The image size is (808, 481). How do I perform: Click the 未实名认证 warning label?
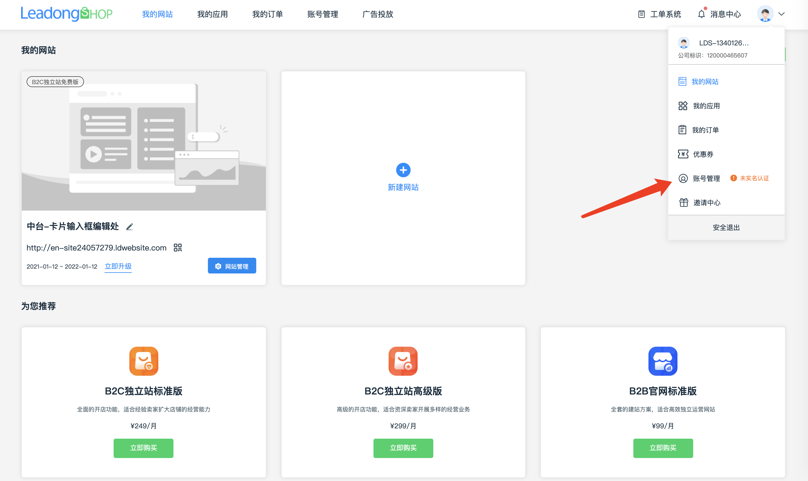point(754,178)
